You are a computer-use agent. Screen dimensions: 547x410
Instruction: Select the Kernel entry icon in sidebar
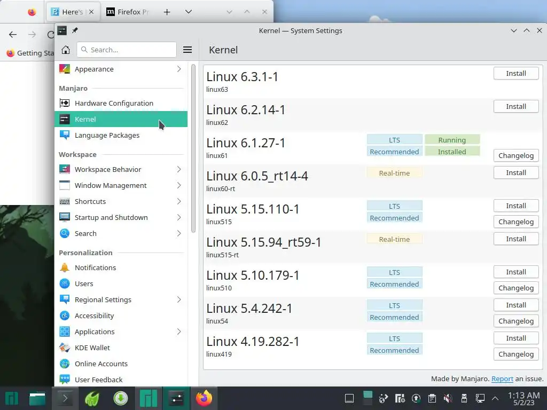pyautogui.click(x=65, y=119)
